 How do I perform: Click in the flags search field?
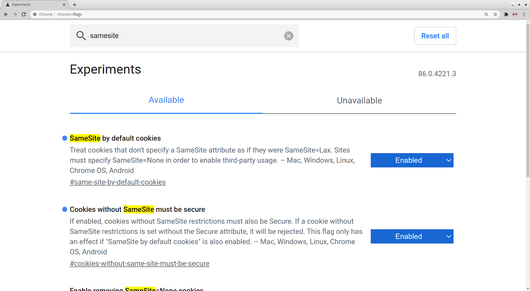(184, 36)
